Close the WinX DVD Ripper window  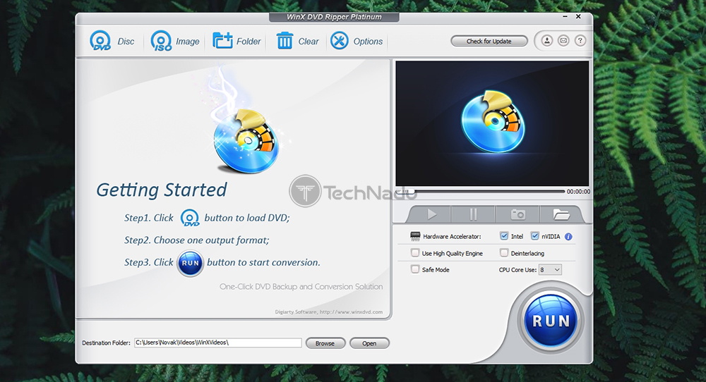click(578, 17)
